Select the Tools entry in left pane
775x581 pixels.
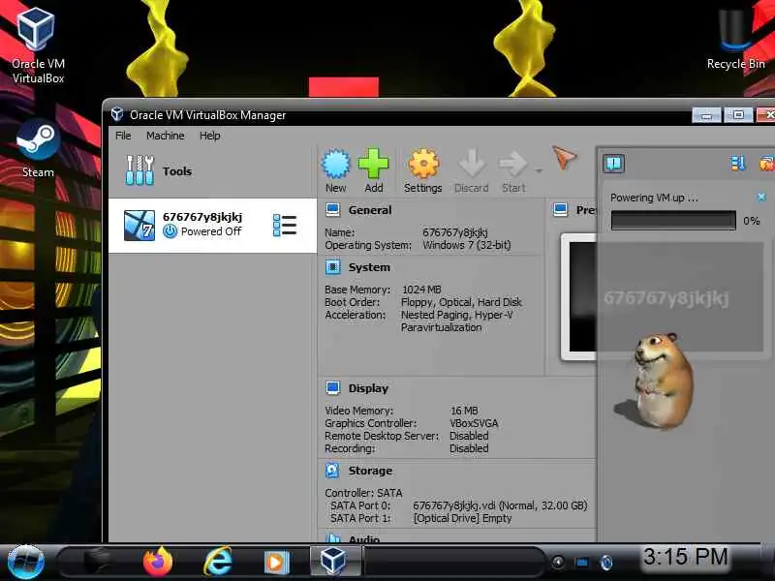(x=212, y=171)
